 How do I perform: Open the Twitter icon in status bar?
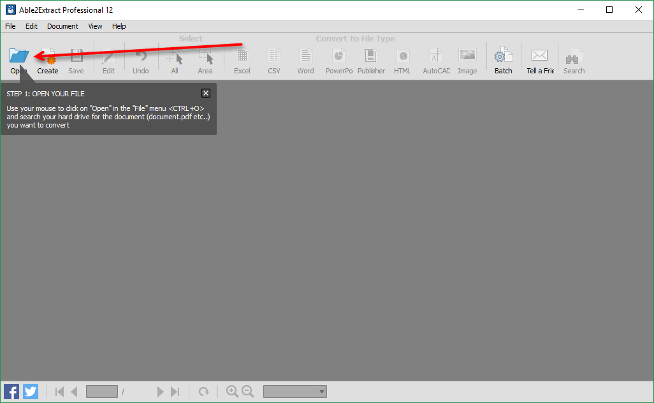[x=31, y=392]
